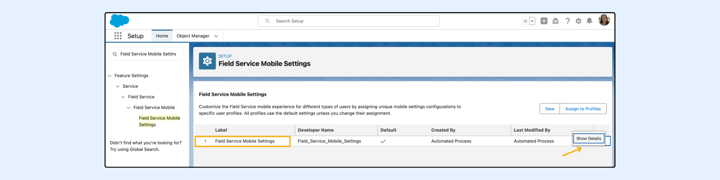Image resolution: width=720 pixels, height=180 pixels.
Task: Collapse the Field Service Mobile node
Action: [x=129, y=108]
